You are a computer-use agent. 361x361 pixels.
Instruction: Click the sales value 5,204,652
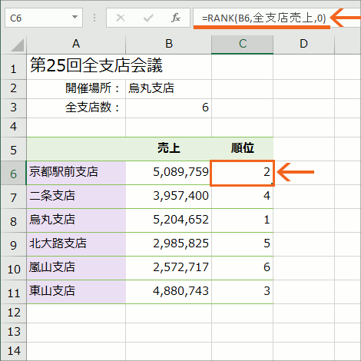tap(169, 220)
